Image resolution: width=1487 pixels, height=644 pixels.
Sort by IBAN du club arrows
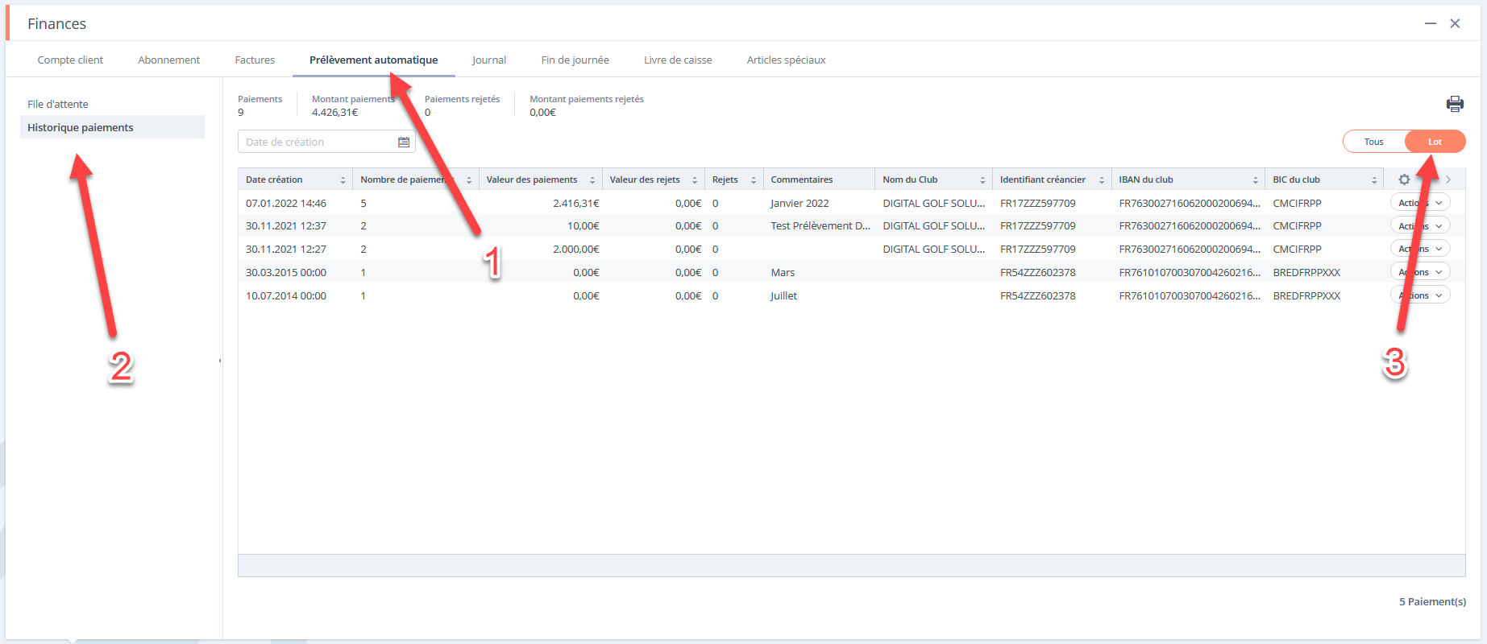pyautogui.click(x=1256, y=180)
